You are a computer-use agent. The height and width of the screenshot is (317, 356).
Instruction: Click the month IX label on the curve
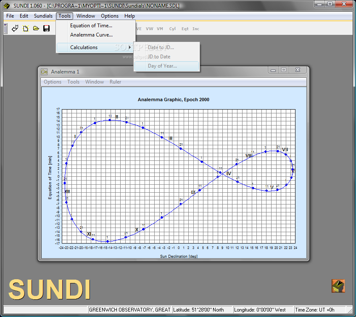pyautogui.click(x=193, y=192)
